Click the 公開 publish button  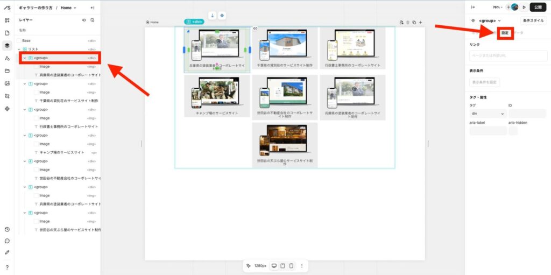pyautogui.click(x=538, y=8)
